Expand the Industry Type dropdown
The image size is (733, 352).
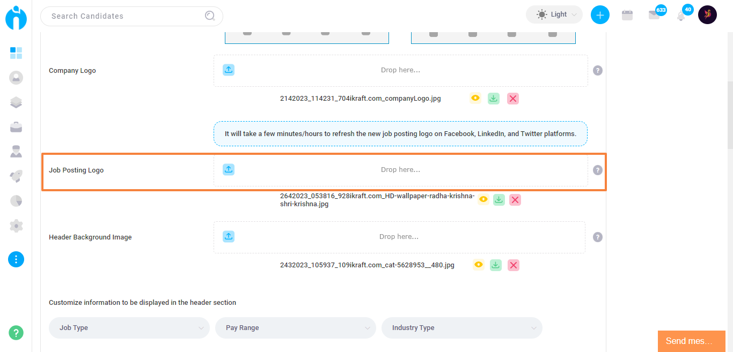point(462,328)
